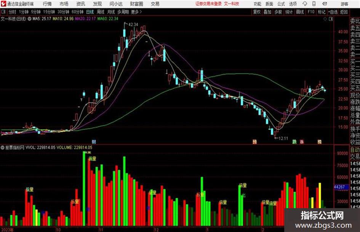This screenshot has width=360, height=232.
Task: Switch to the 1分钟 period tab
Action: [24, 12]
